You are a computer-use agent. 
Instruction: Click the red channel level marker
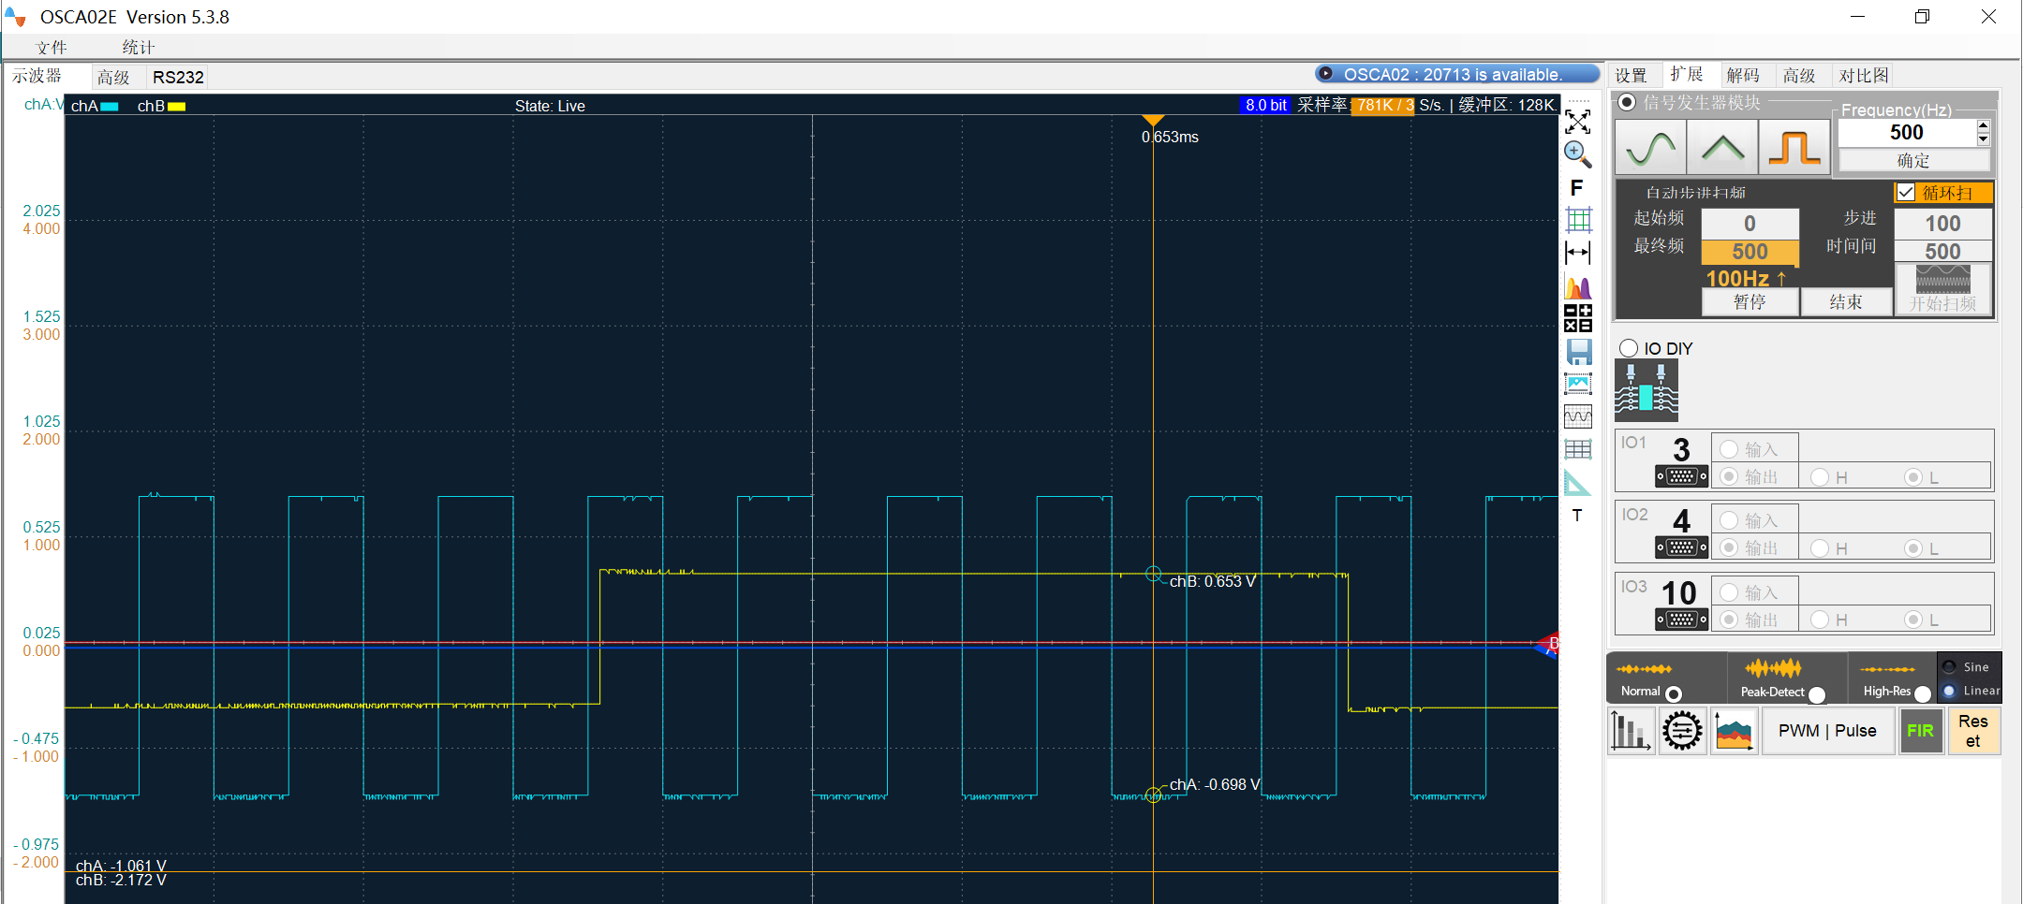pyautogui.click(x=1547, y=645)
